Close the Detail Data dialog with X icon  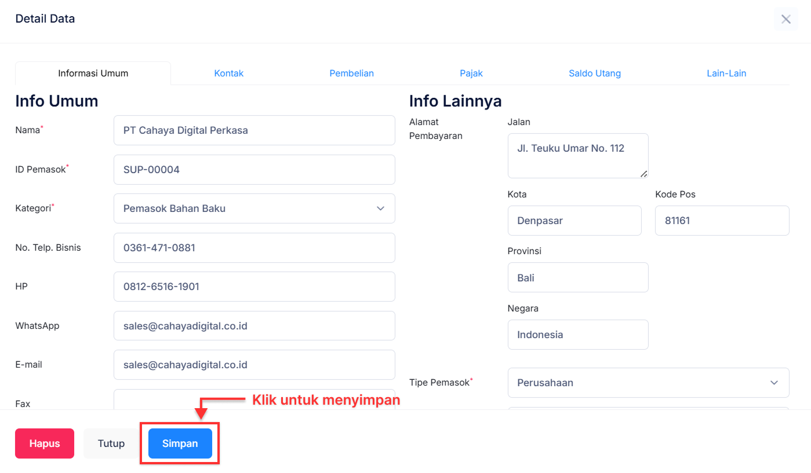click(x=785, y=19)
